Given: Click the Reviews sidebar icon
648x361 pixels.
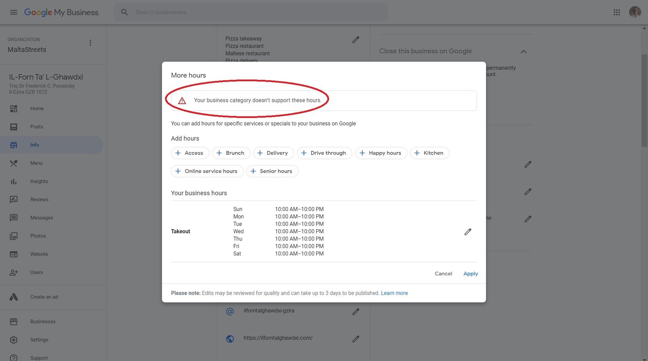Looking at the screenshot, I should pos(14,200).
